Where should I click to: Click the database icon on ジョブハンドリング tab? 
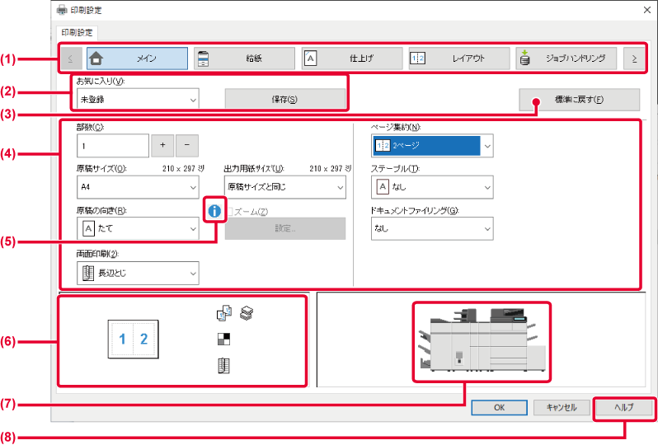click(x=524, y=59)
